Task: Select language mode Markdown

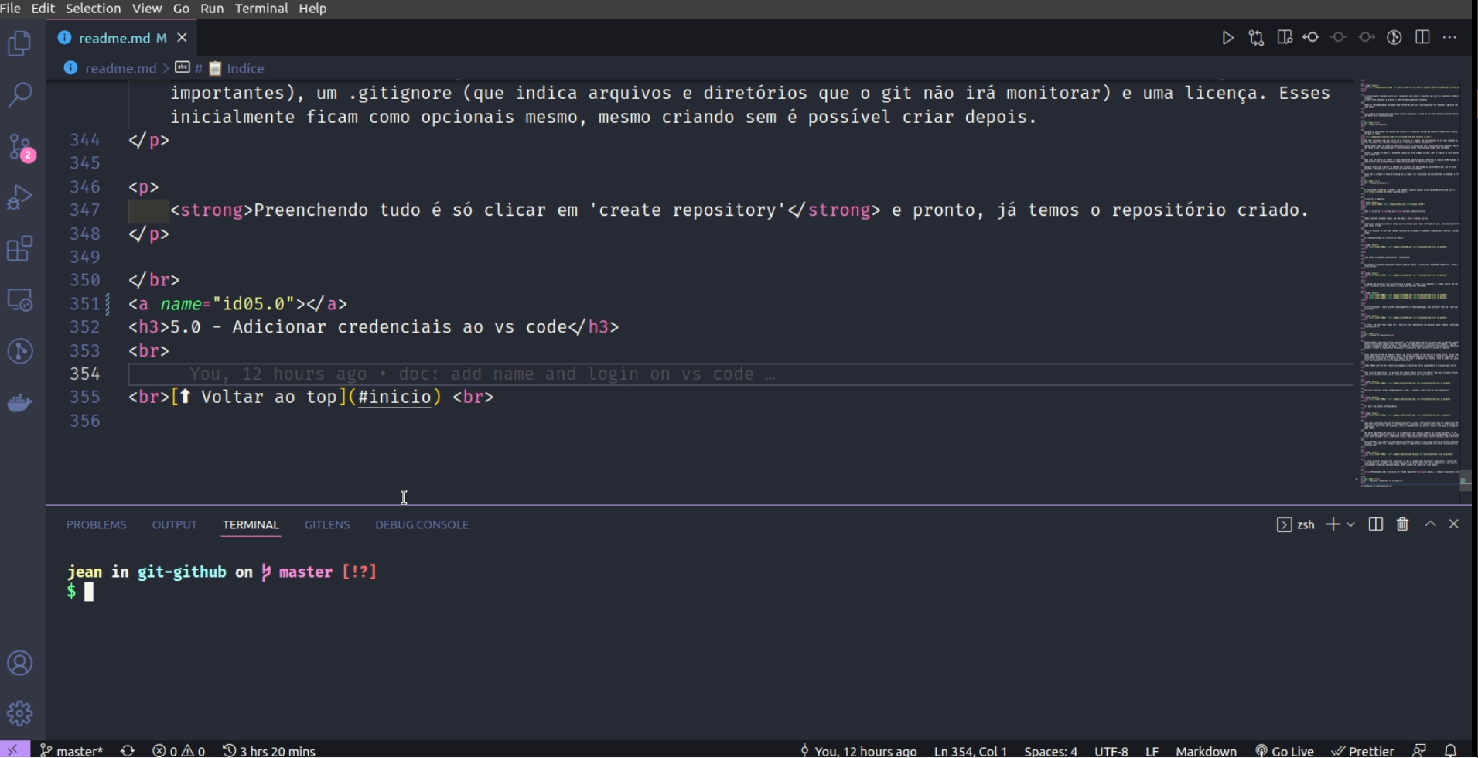Action: (1206, 750)
